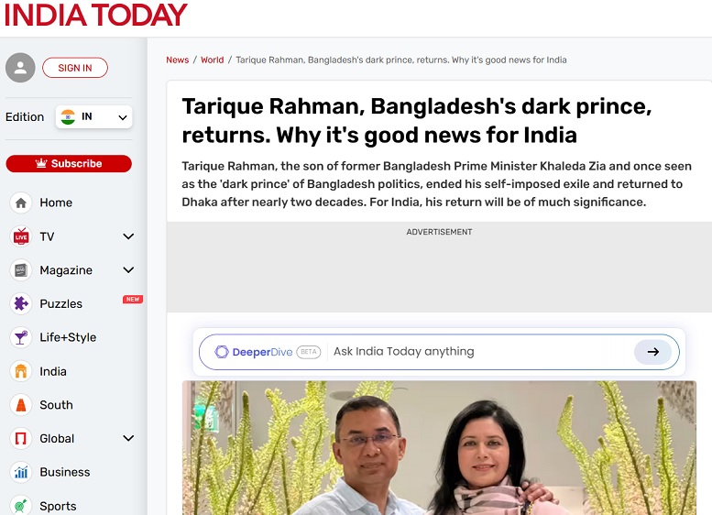The width and height of the screenshot is (712, 515).
Task: Open the Edition IN country dropdown
Action: pyautogui.click(x=94, y=117)
